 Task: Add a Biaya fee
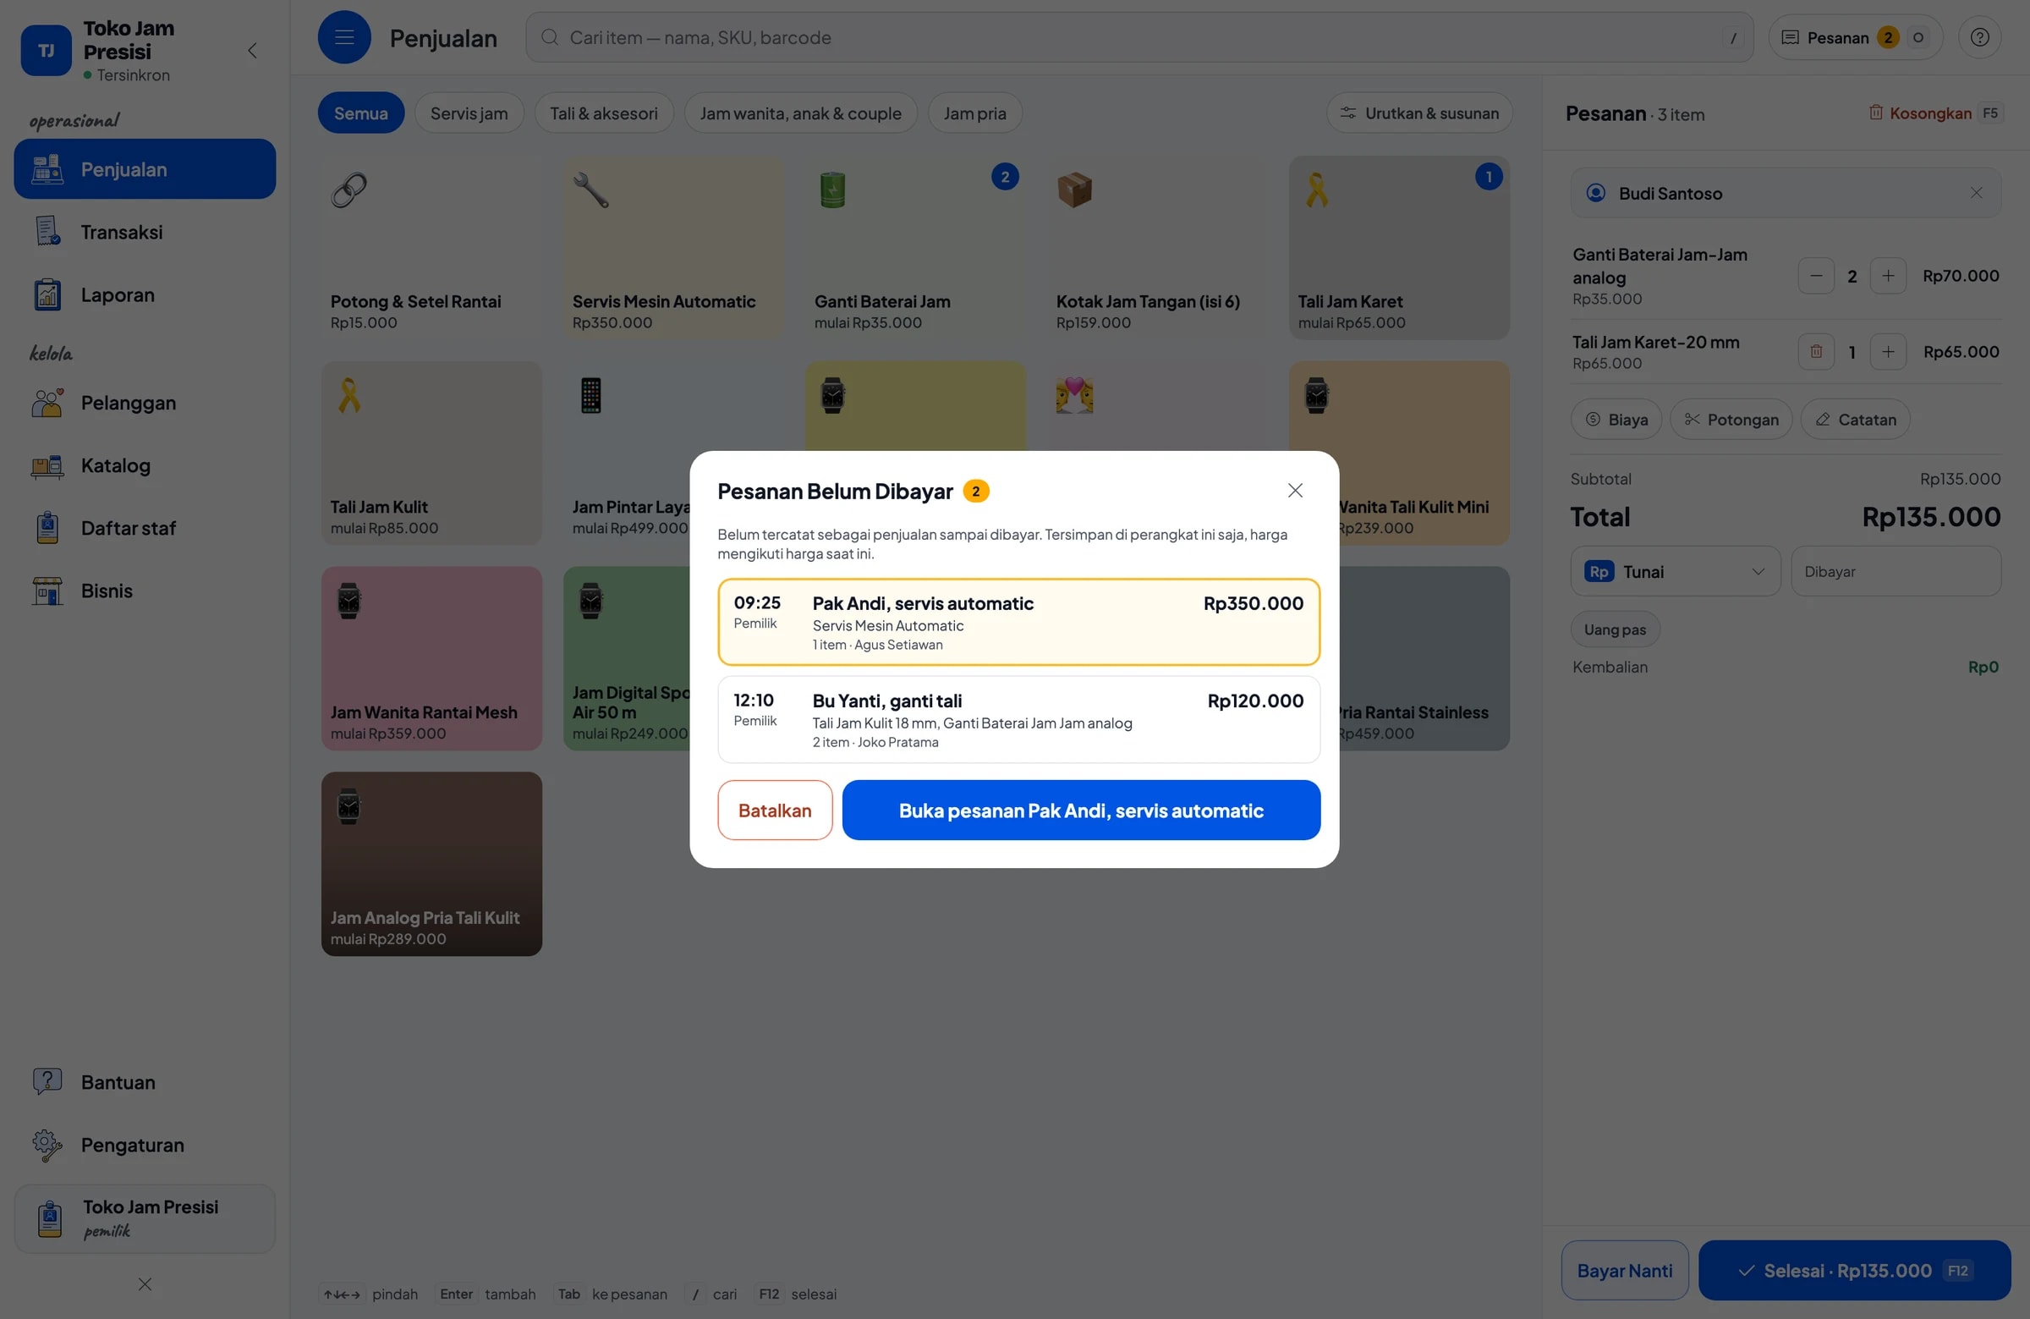[x=1616, y=419]
